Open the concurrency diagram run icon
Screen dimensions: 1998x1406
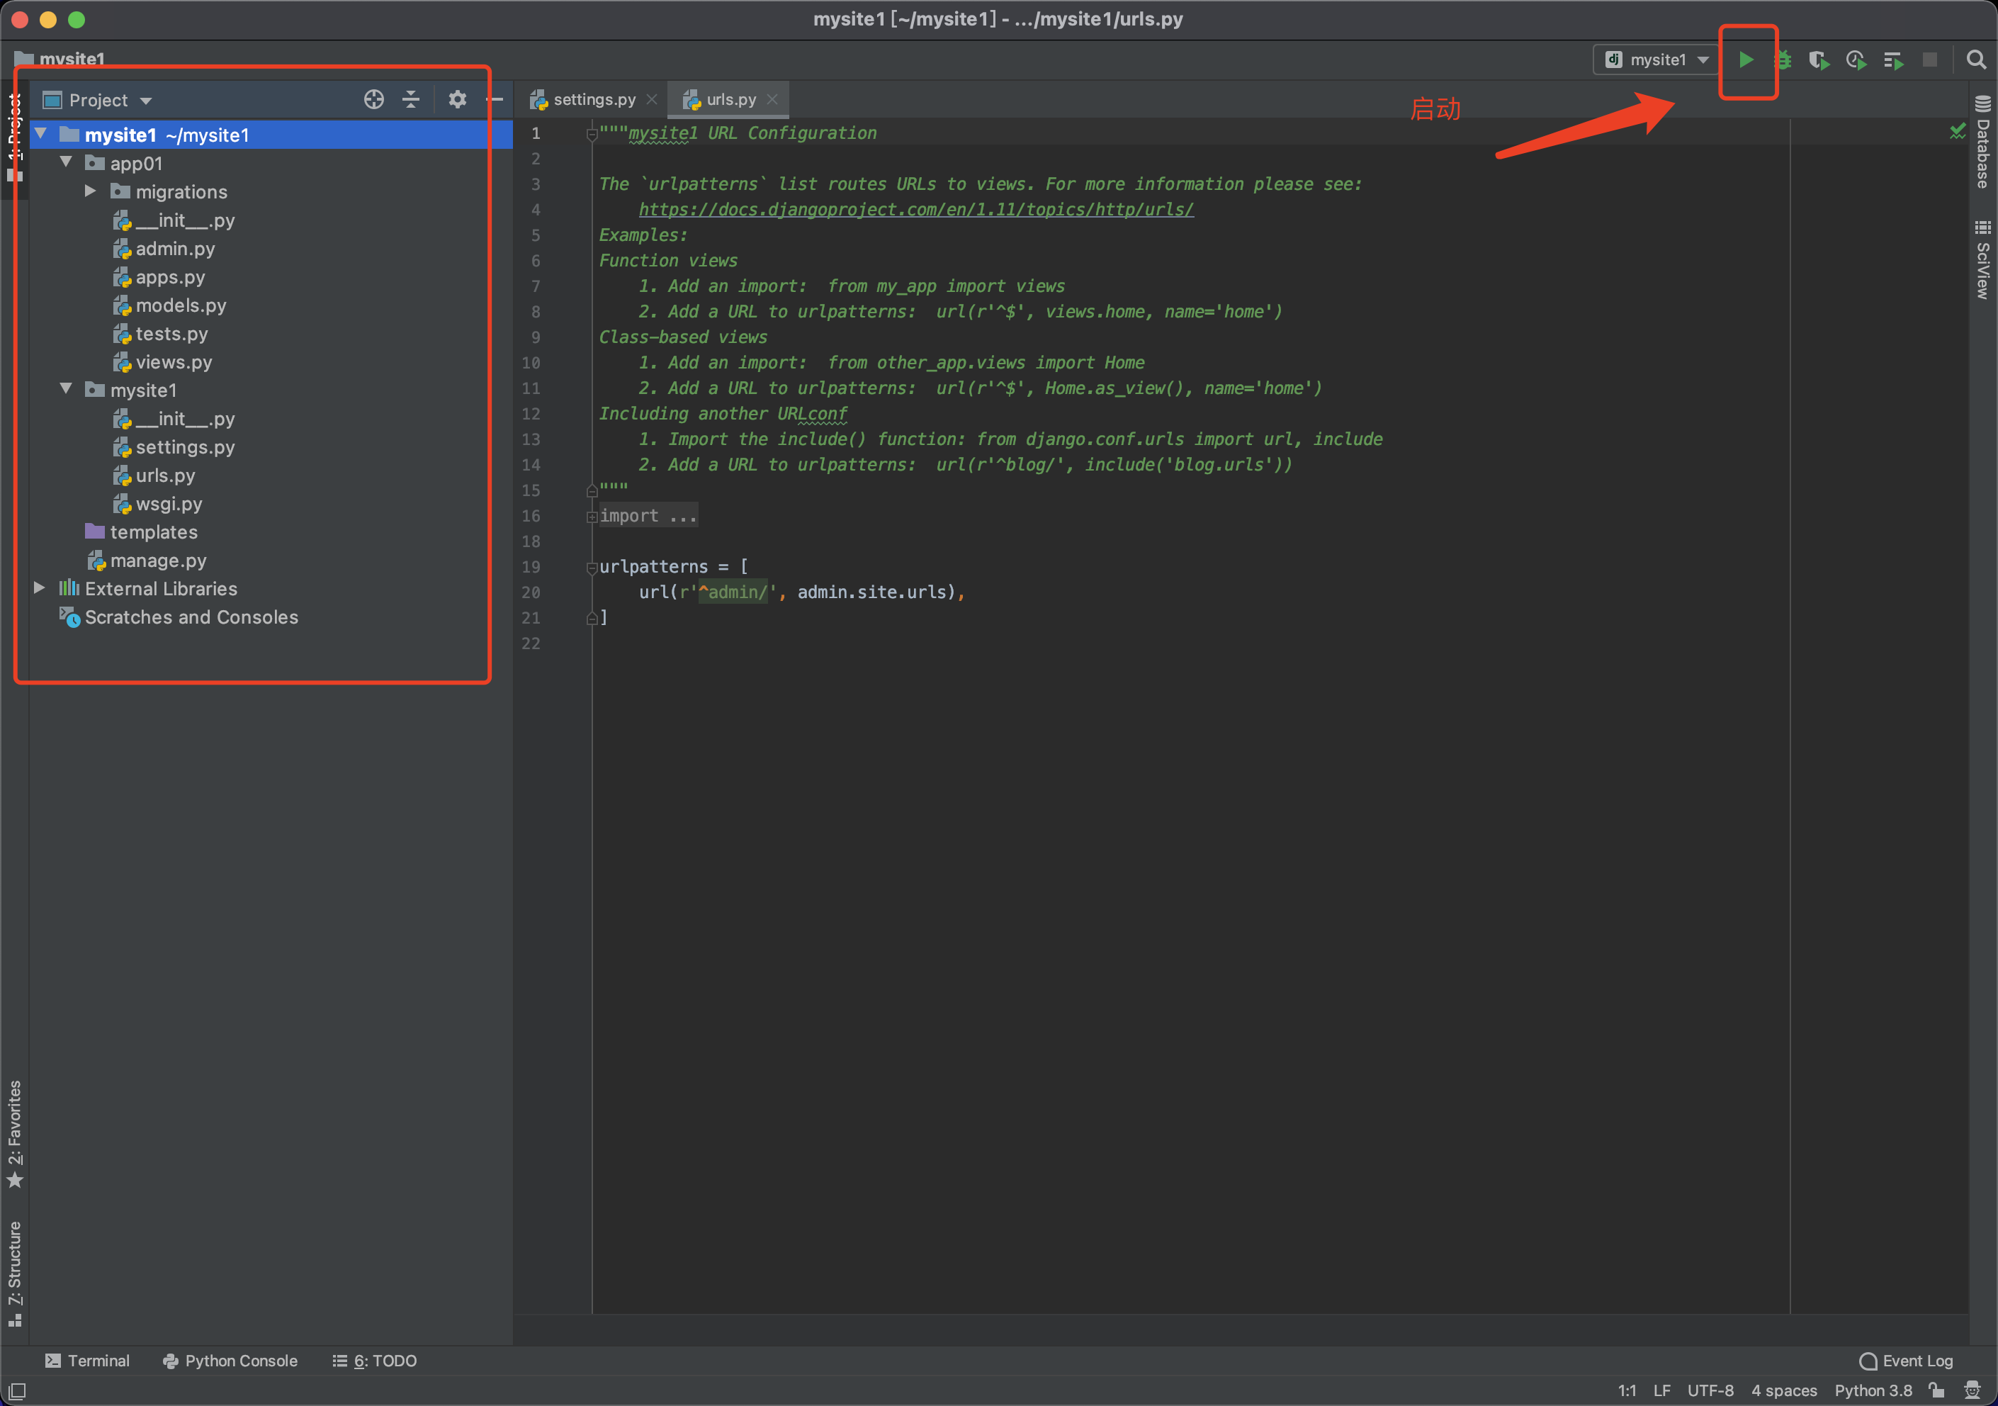point(1892,60)
